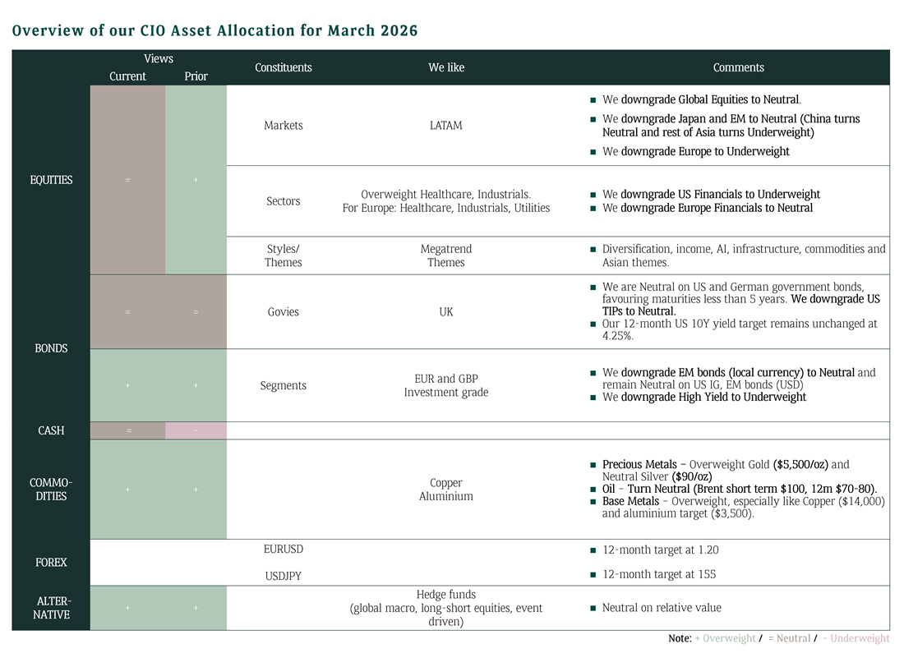Image resolution: width=904 pixels, height=667 pixels.
Task: Click the Comments column header
Action: pos(738,67)
